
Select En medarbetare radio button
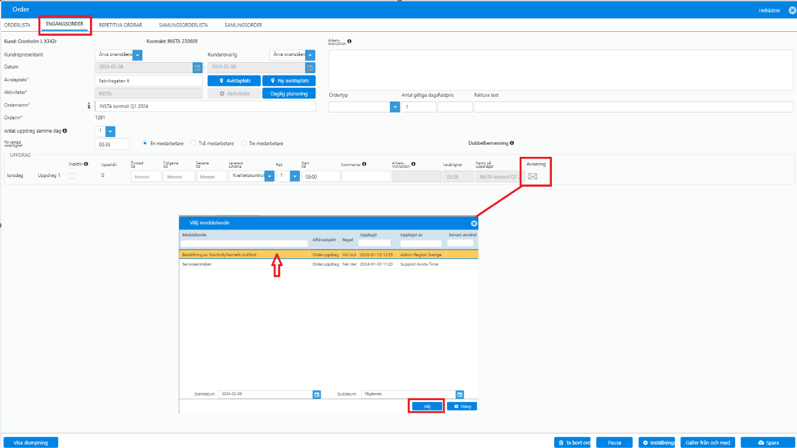pyautogui.click(x=145, y=144)
